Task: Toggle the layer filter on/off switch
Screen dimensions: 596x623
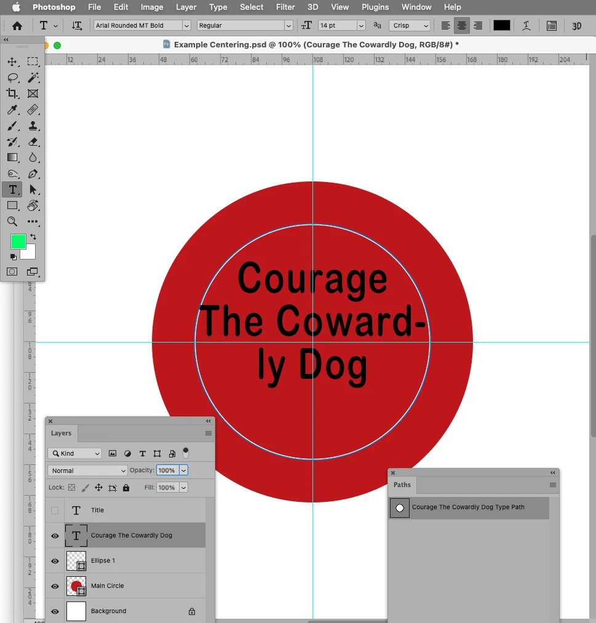Action: coord(186,453)
